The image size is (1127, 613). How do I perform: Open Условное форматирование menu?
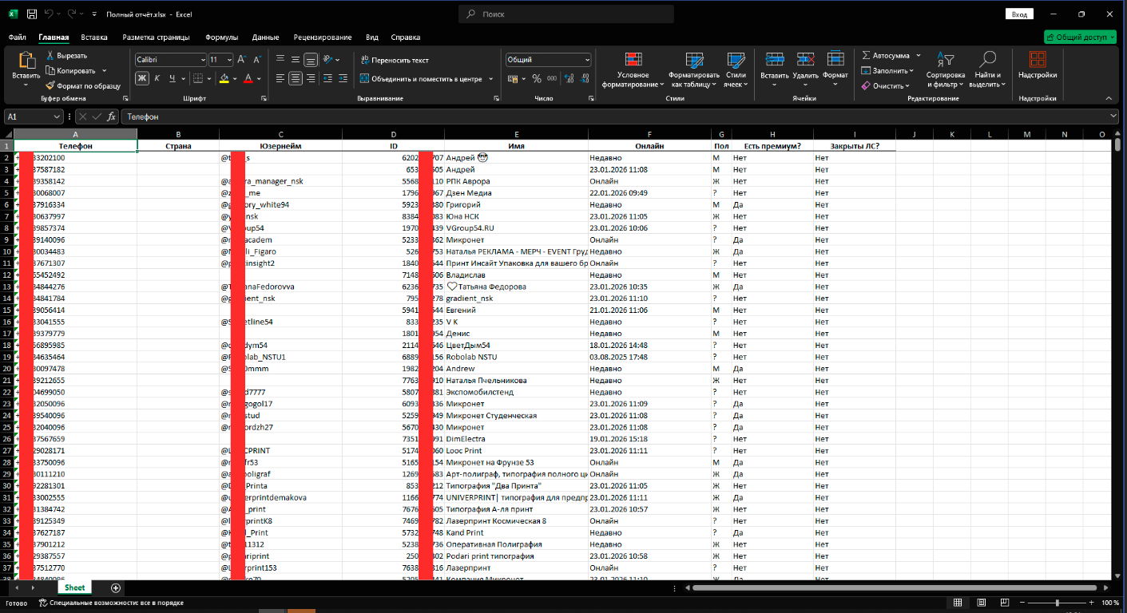tap(633, 70)
